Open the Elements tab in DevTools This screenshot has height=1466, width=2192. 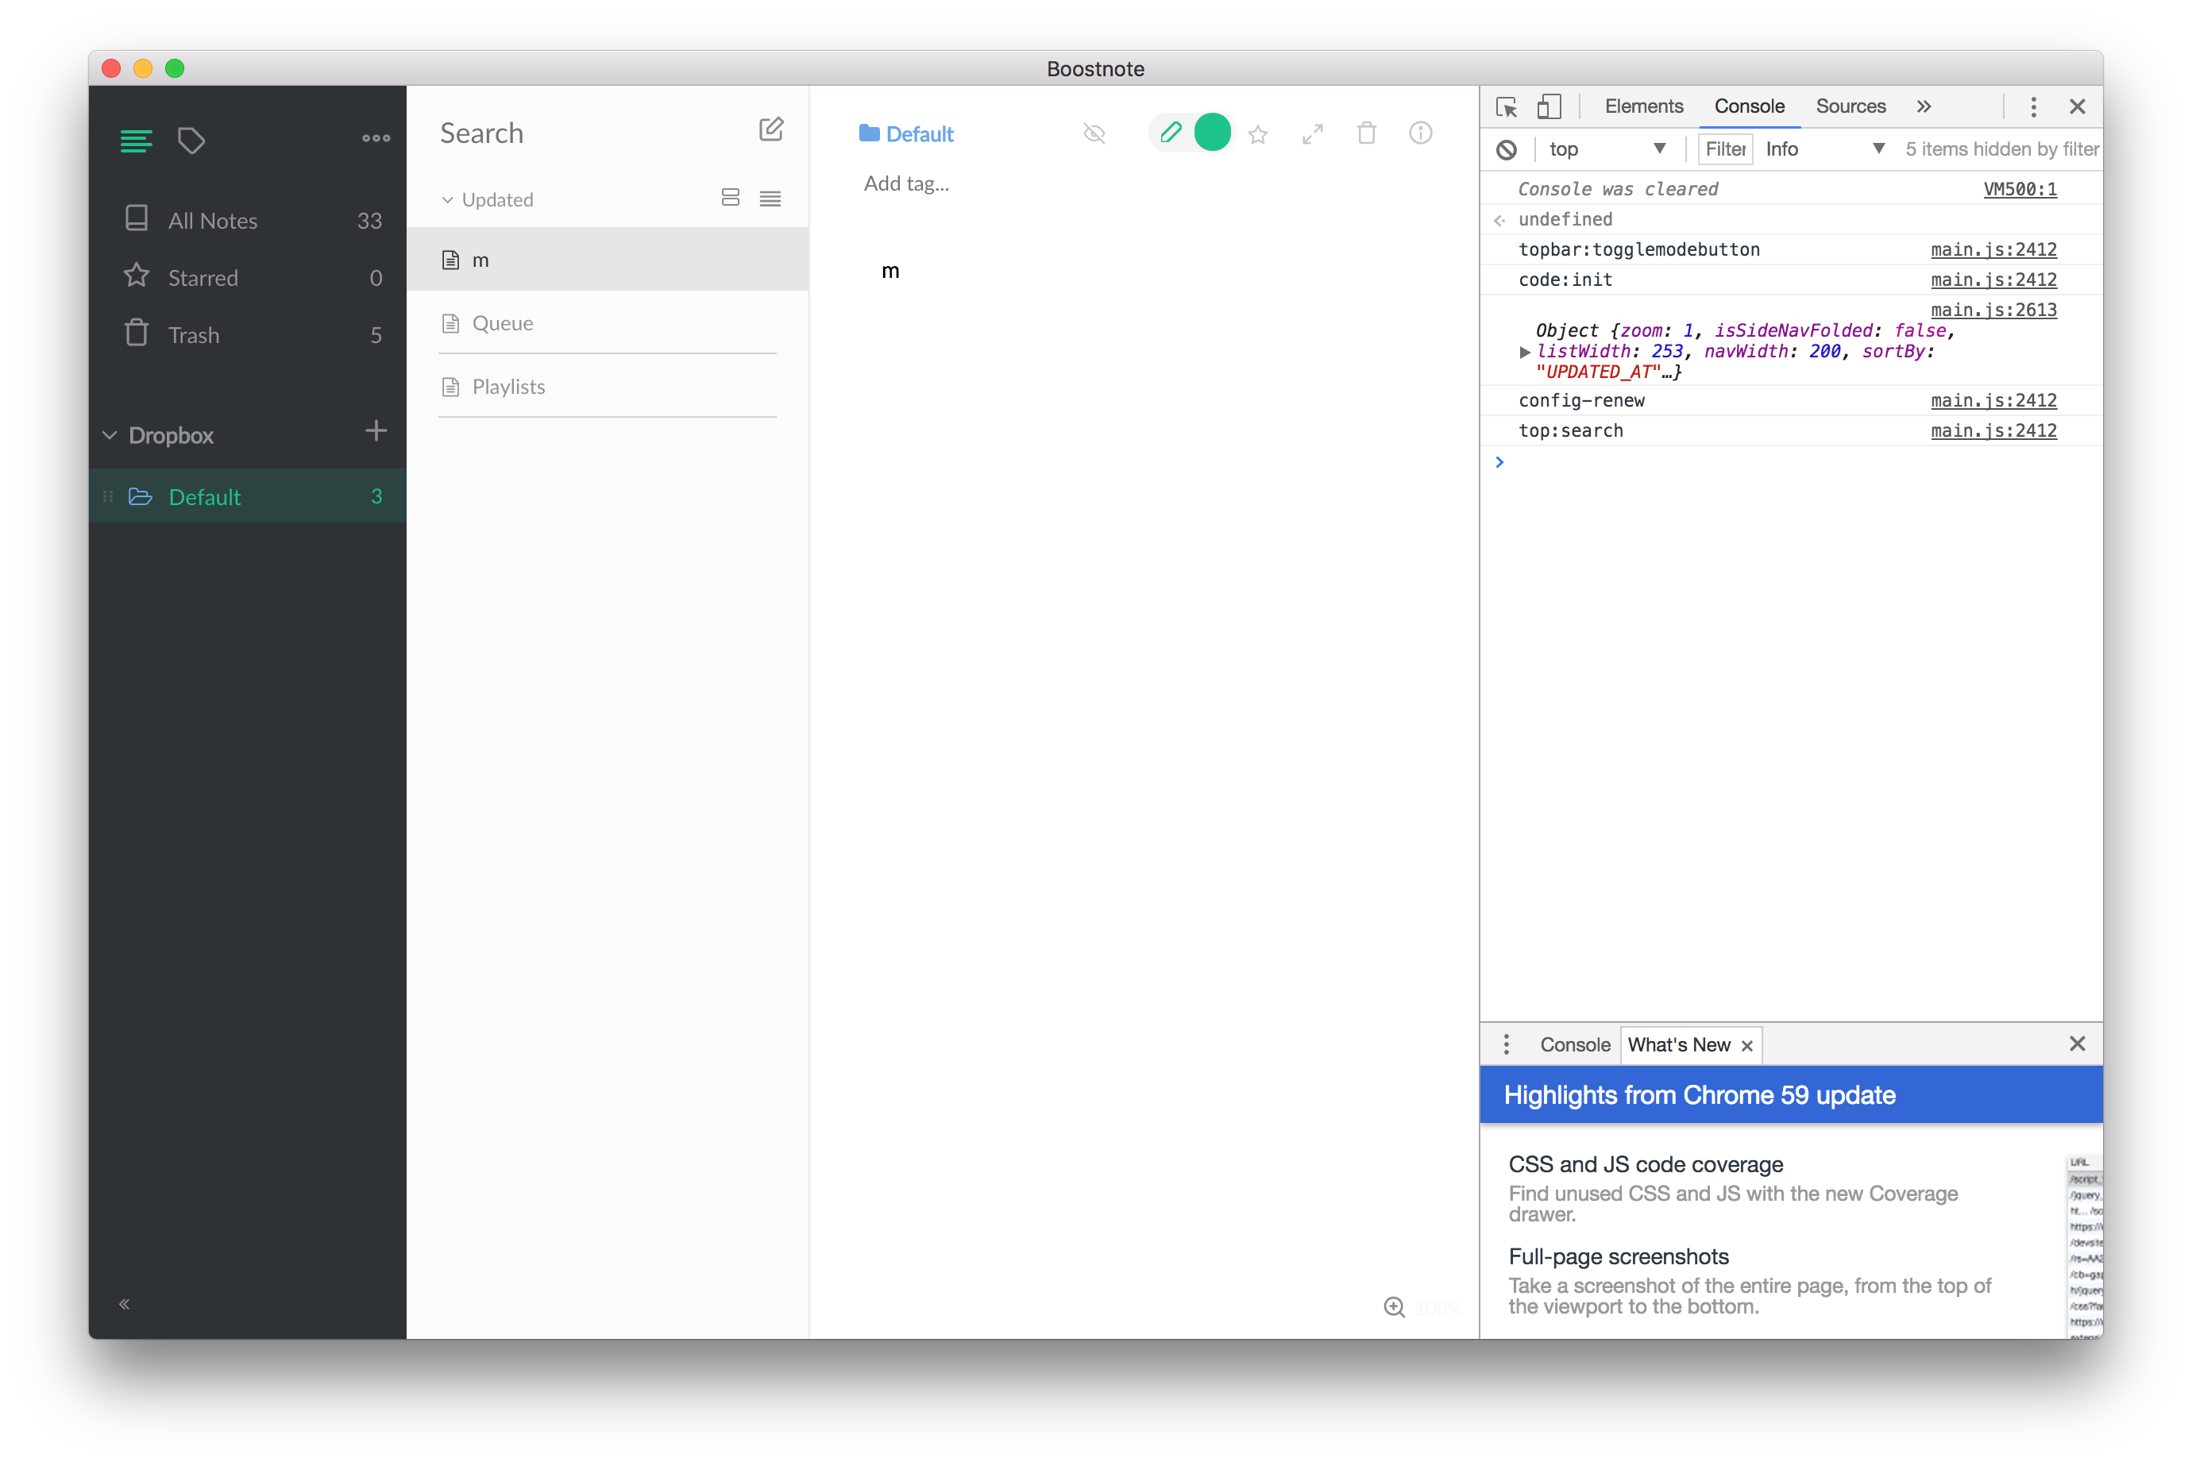pos(1643,106)
